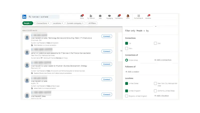Open the Jobs section
The width and height of the screenshot is (200, 113).
pos(100,17)
